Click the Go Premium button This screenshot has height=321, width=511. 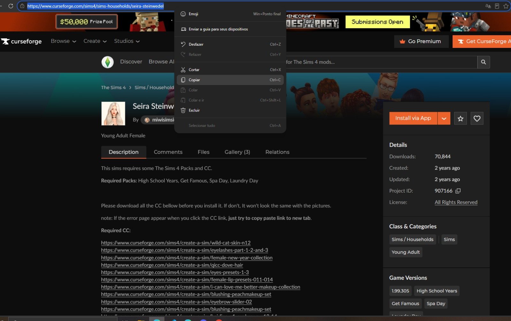(421, 42)
